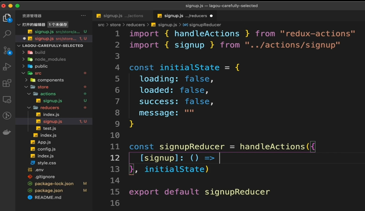
Task: Click the 'src' breadcrumb segment
Action: pyautogui.click(x=101, y=25)
